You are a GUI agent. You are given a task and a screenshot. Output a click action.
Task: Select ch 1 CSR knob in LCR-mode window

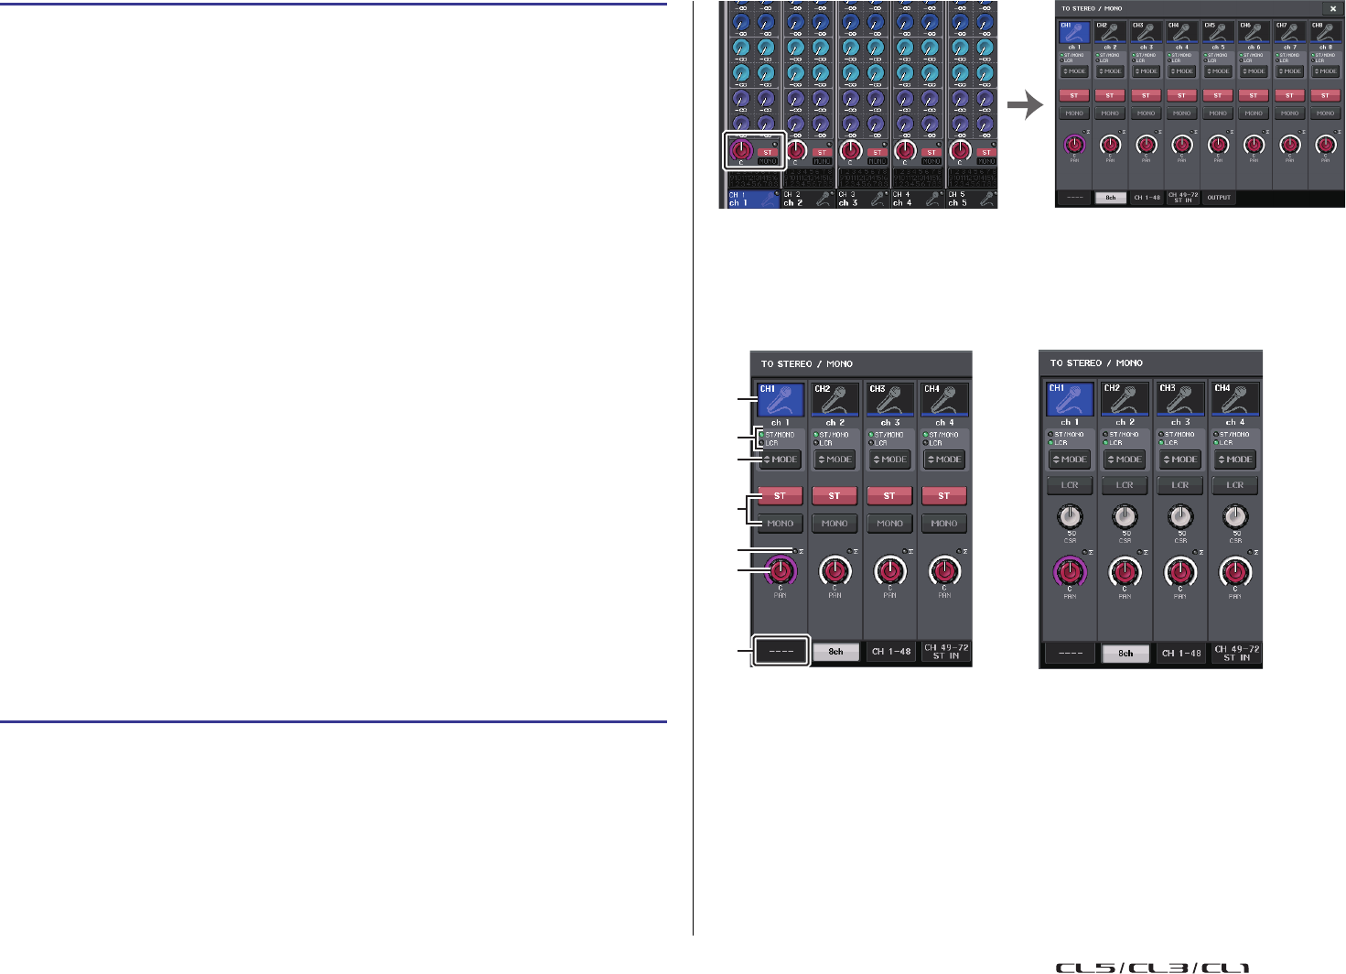click(1070, 517)
